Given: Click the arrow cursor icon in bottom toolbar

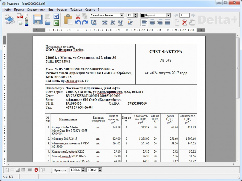Looking at the screenshot, I should pyautogui.click(x=43, y=170).
